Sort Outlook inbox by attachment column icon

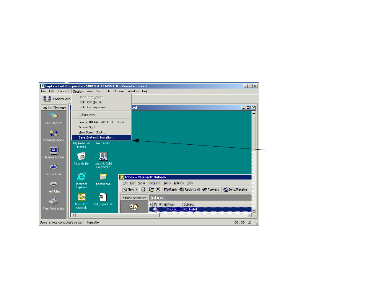(165, 205)
